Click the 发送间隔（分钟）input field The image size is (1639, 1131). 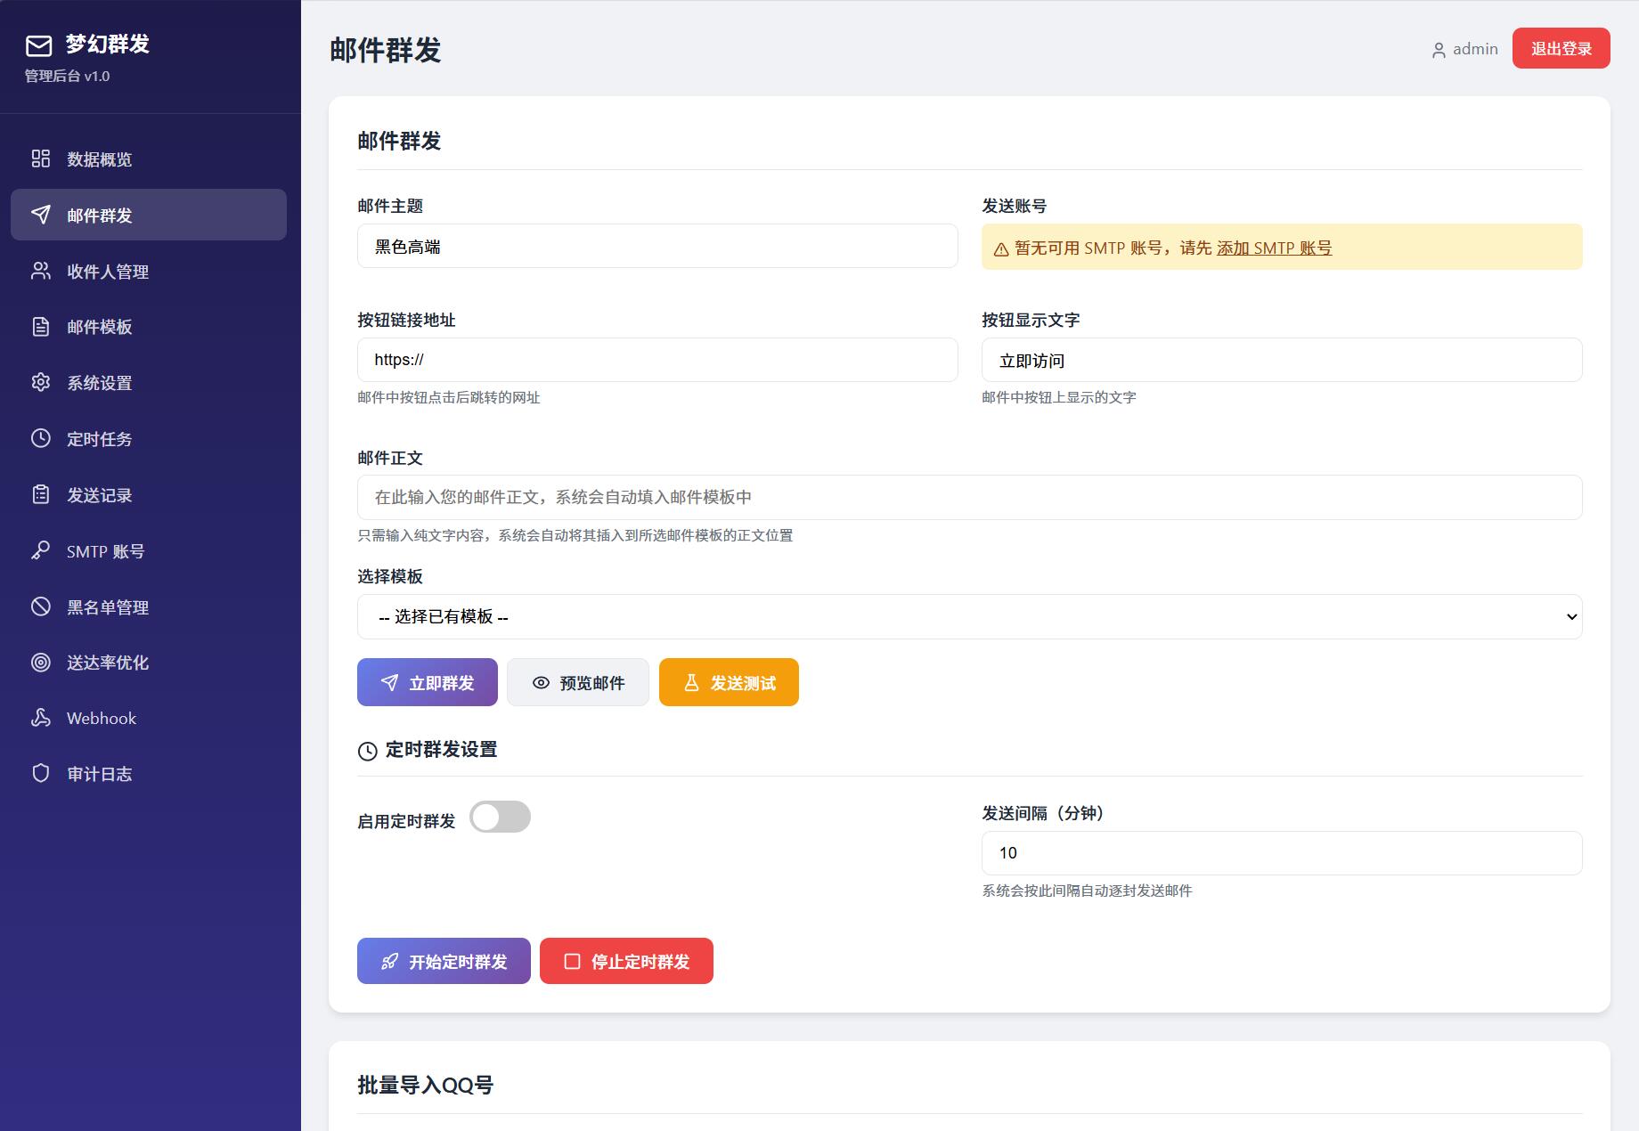coord(1282,853)
